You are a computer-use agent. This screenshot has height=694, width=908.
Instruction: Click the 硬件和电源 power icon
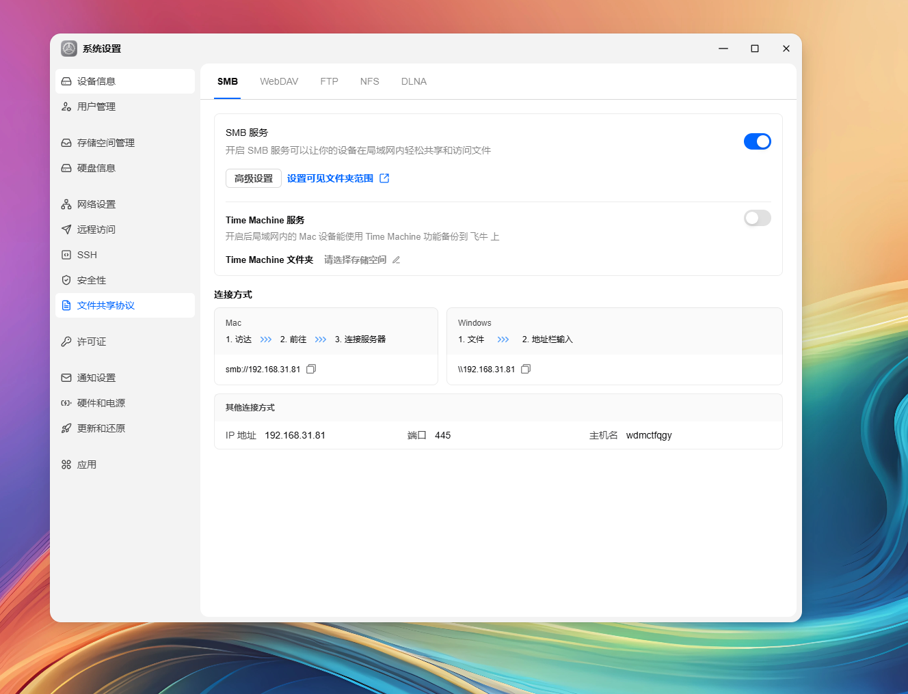[66, 403]
